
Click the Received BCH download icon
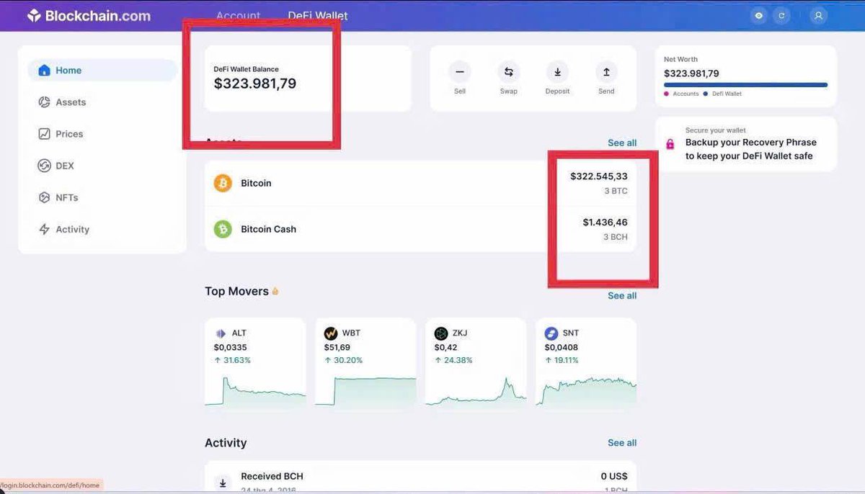[x=223, y=482]
